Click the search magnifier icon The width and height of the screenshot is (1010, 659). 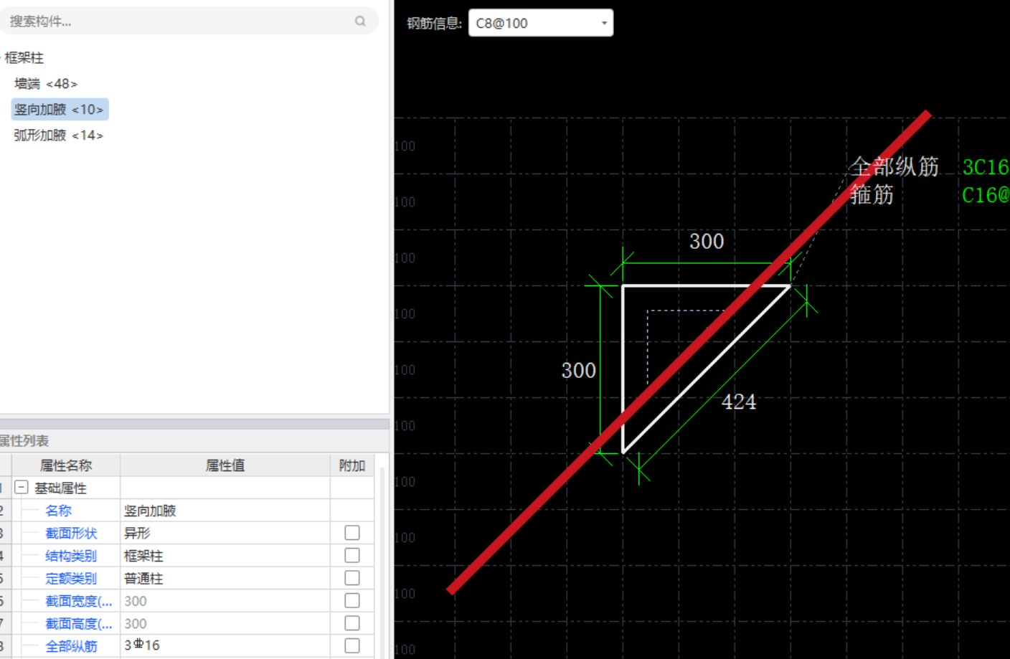point(360,22)
